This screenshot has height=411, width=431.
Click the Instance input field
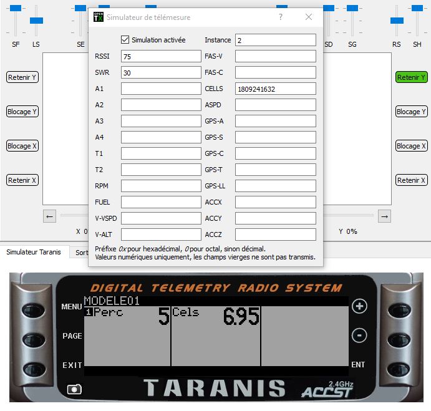276,40
